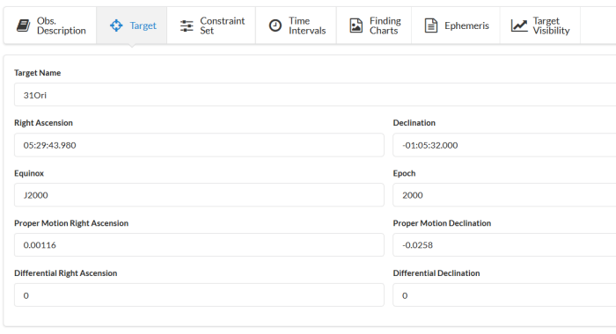
Task: Focus the Right Ascension input field
Action: (199, 145)
